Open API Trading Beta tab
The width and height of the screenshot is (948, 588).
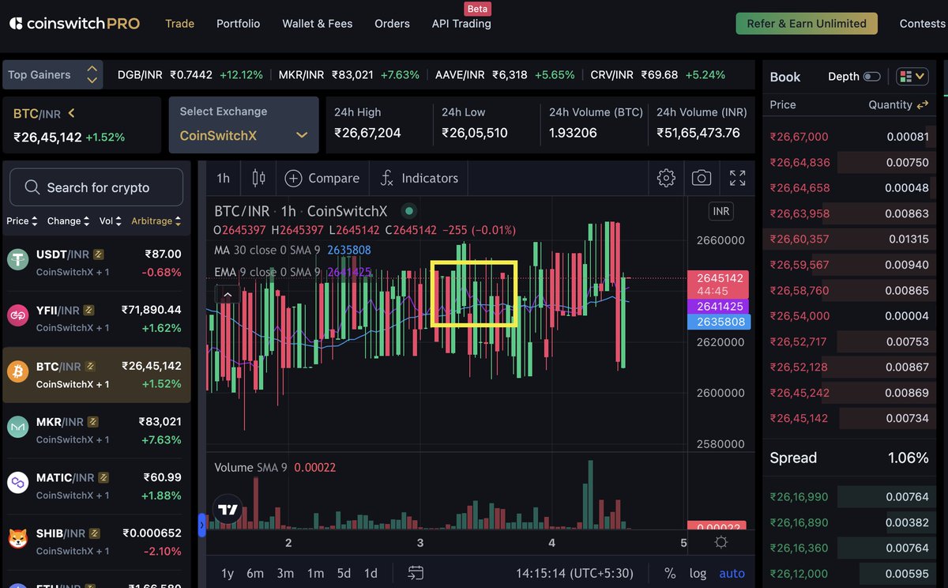461,24
